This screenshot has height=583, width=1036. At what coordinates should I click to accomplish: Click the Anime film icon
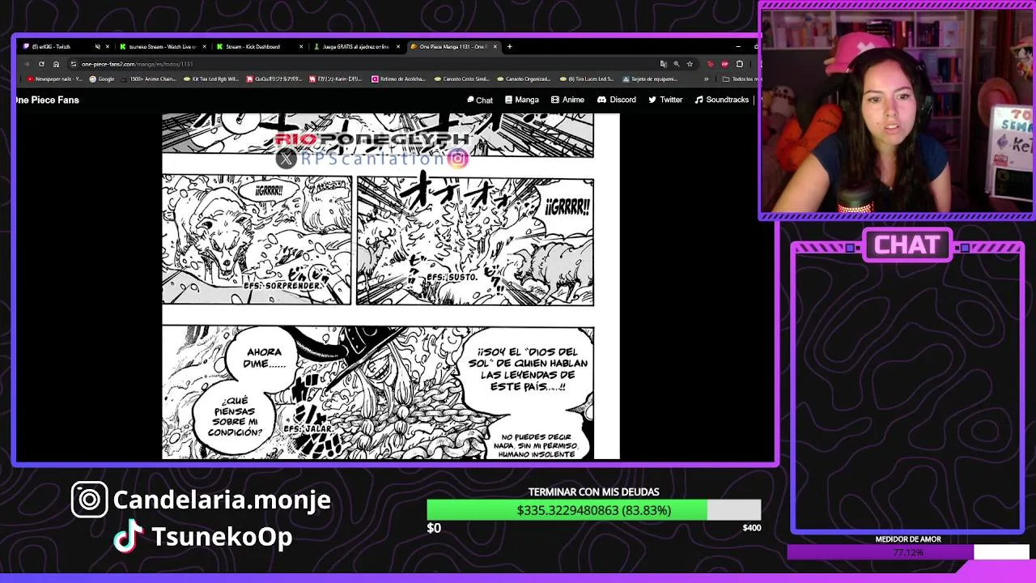pos(555,100)
